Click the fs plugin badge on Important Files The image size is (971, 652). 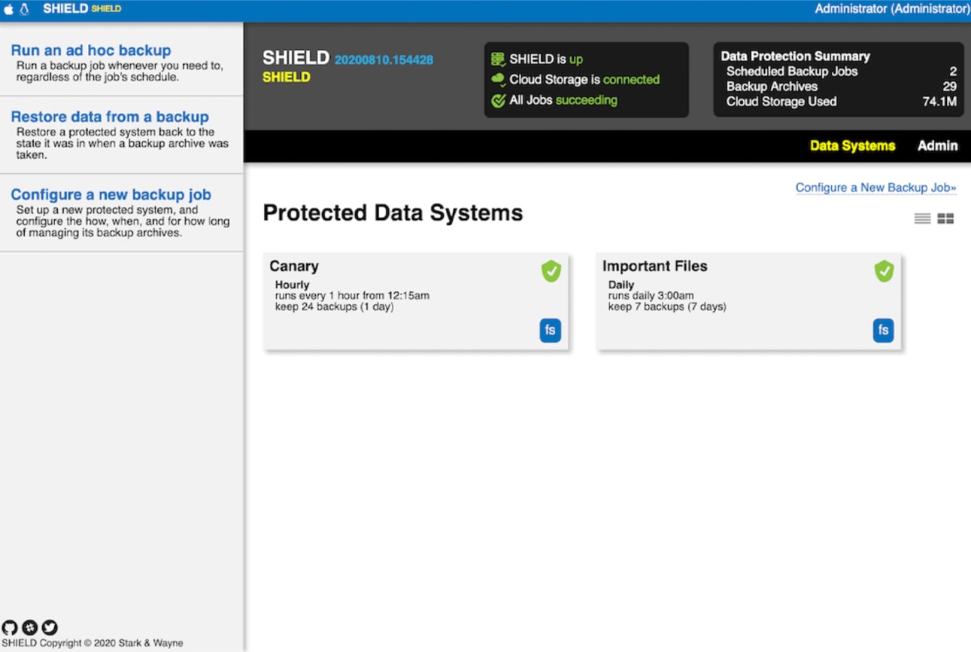pyautogui.click(x=883, y=331)
